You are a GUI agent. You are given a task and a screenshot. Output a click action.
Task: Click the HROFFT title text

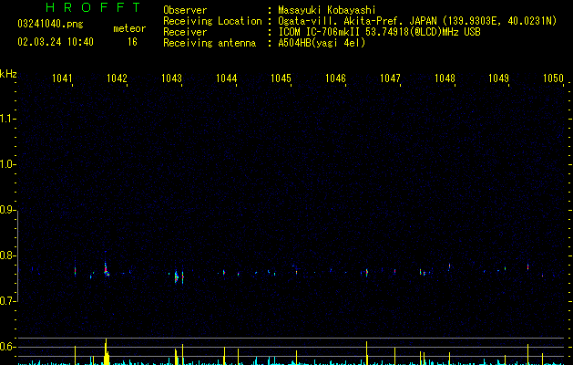[x=94, y=7]
